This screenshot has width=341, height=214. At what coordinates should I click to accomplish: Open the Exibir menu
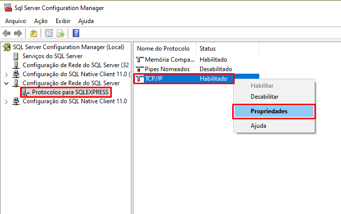pos(63,21)
